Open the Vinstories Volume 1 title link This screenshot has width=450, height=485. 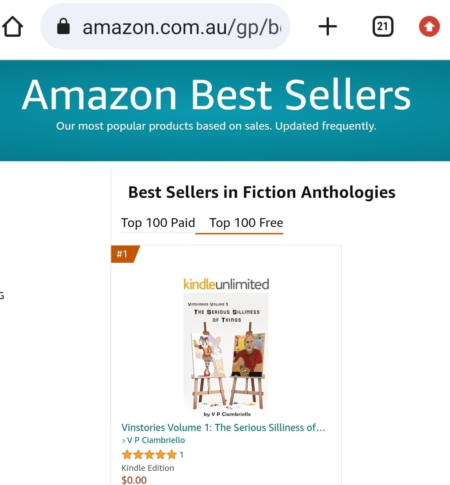[x=223, y=427]
